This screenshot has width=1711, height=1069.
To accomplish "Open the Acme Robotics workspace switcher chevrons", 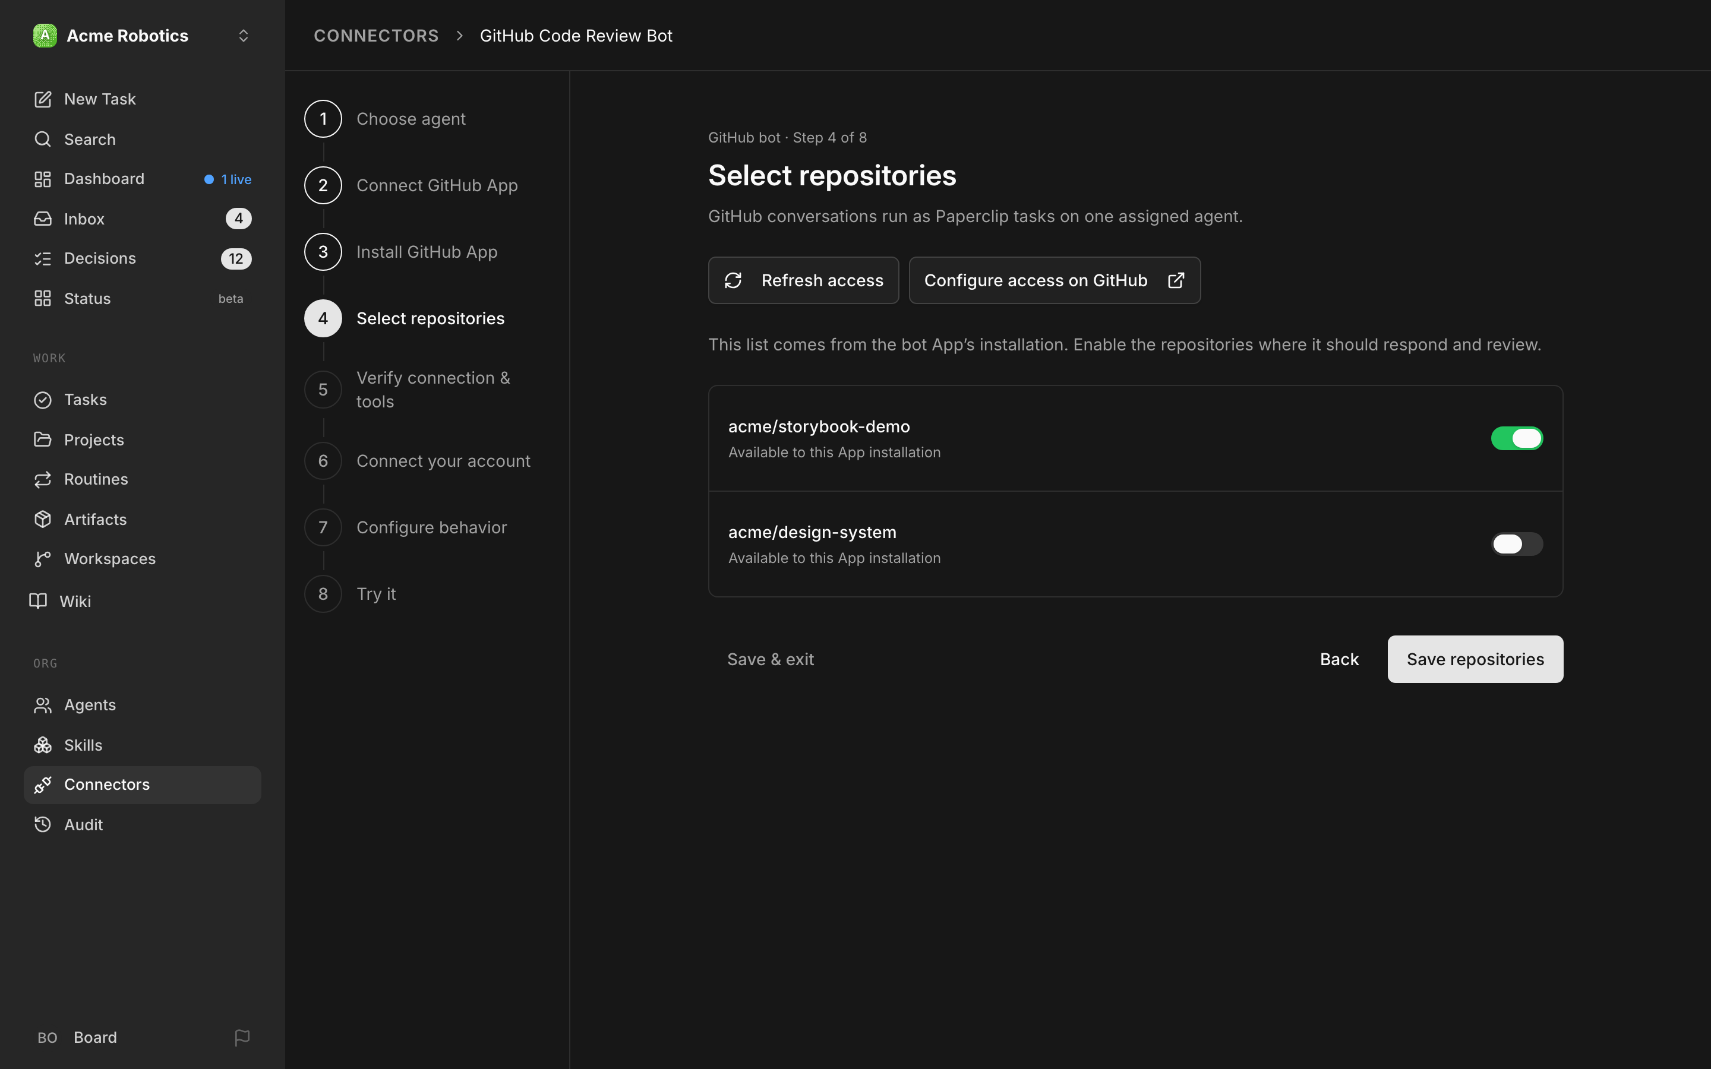I will (x=243, y=36).
